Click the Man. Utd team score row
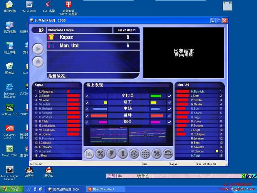This screenshot has width=257, height=193. [x=93, y=46]
